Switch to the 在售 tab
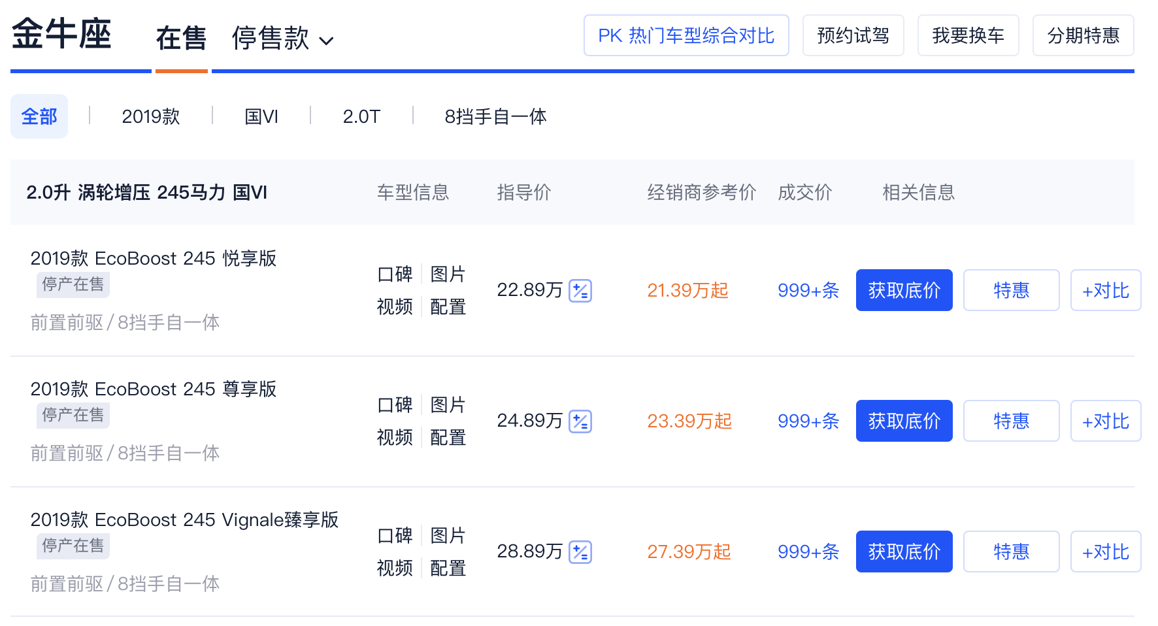 pyautogui.click(x=181, y=39)
